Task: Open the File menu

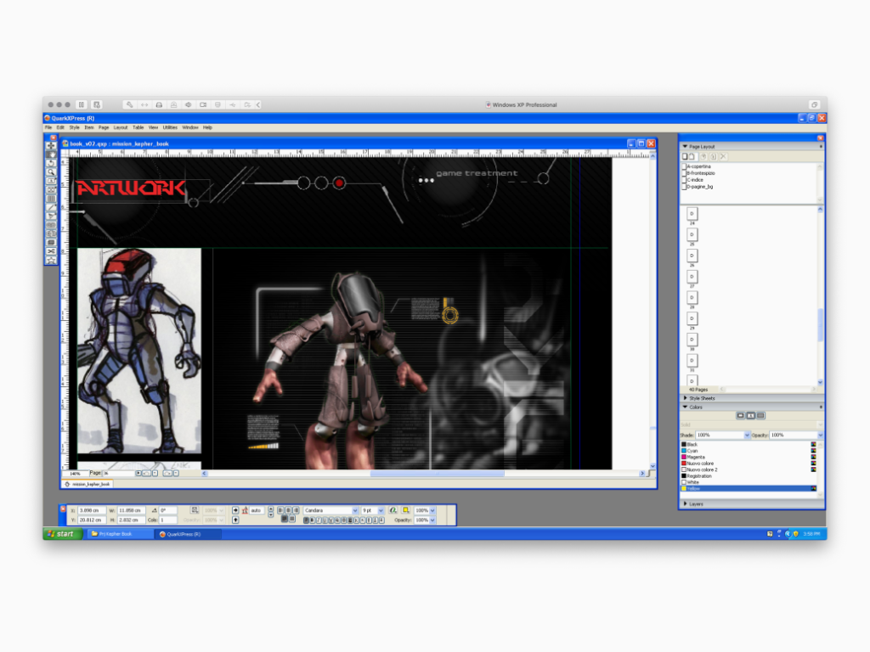Action: point(48,127)
